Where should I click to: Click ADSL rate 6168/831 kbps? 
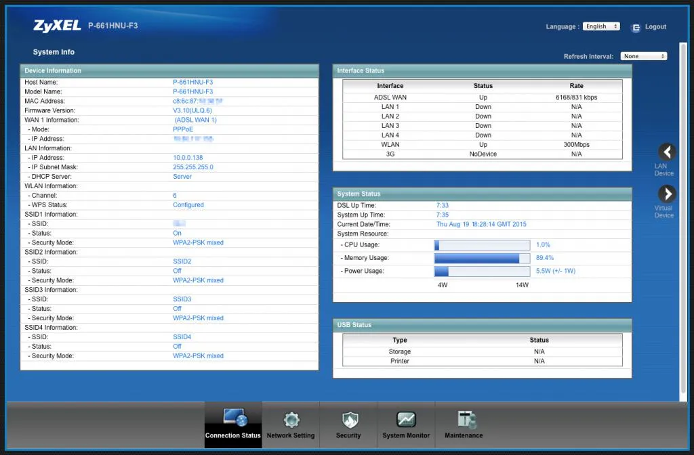pyautogui.click(x=576, y=97)
